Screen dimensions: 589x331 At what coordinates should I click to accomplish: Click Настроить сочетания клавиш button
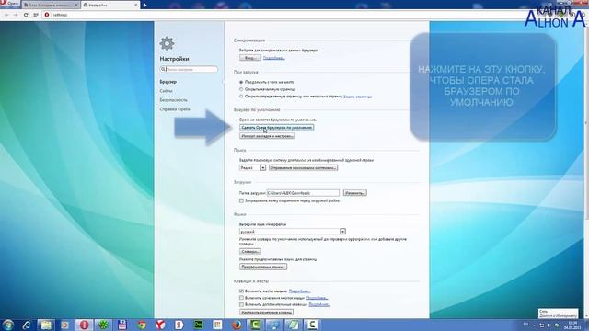coord(266,313)
